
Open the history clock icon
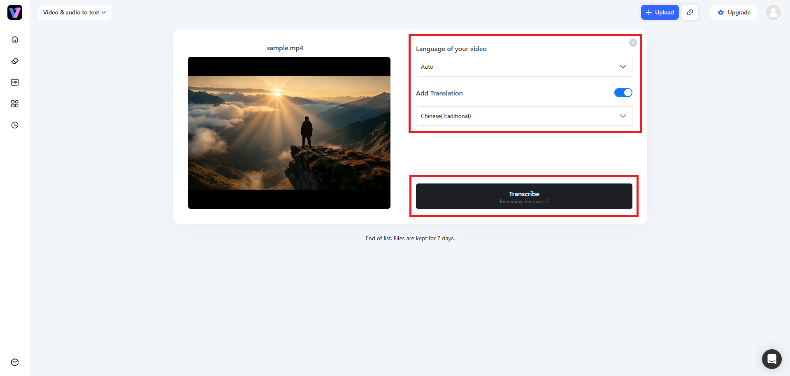click(15, 125)
